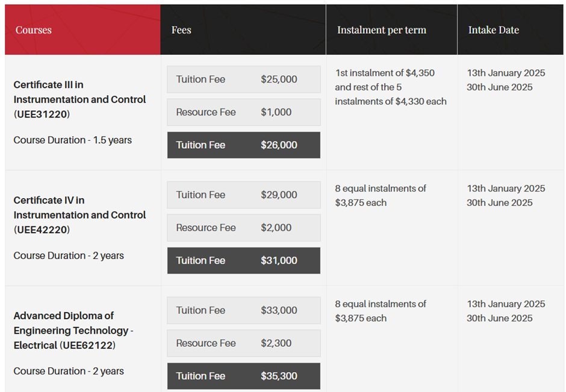Open Certificate IV in Instrumentation and Control
566x392 pixels.
click(79, 208)
